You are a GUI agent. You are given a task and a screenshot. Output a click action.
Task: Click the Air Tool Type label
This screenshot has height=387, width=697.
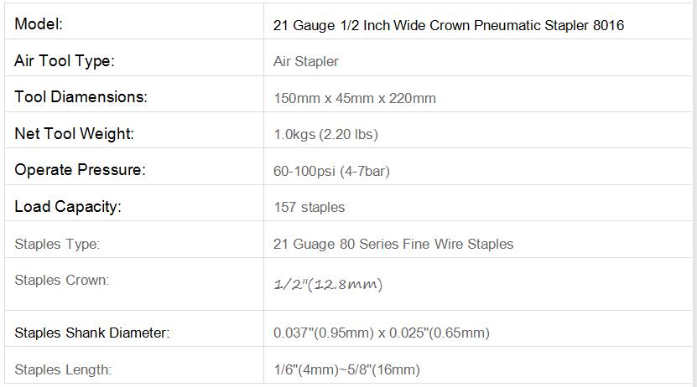pos(65,61)
